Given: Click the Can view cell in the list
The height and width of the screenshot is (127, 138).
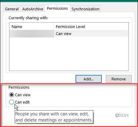Looking at the screenshot, I should click(x=91, y=34).
